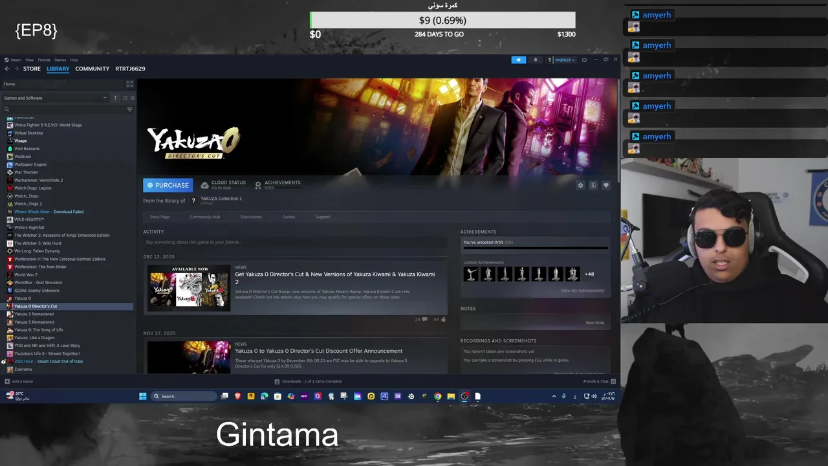This screenshot has width=828, height=466.
Task: Open Google Chrome on the taskbar
Action: pyautogui.click(x=438, y=396)
